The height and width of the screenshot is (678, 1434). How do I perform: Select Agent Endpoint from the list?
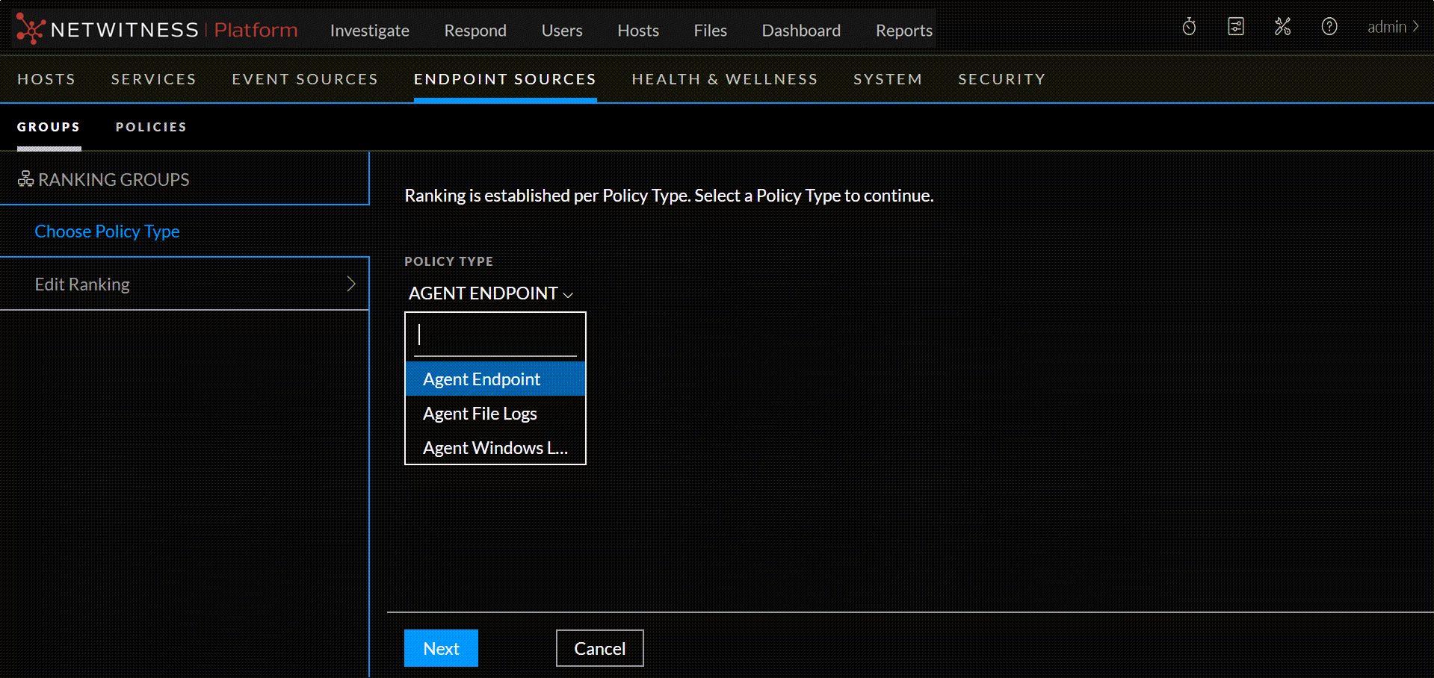[x=481, y=379]
